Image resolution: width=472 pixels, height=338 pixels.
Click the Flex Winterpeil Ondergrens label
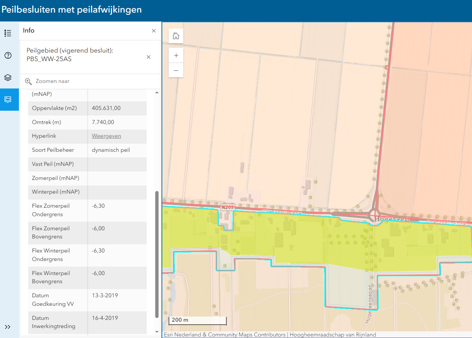click(x=51, y=255)
